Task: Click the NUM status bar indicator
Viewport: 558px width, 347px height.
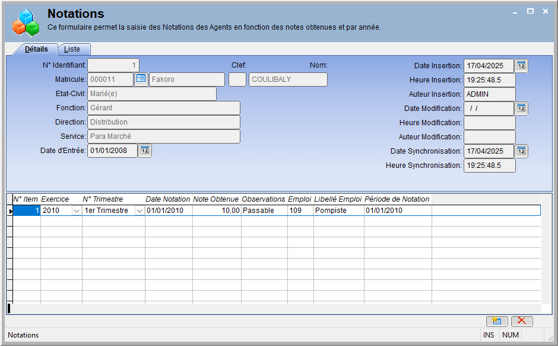Action: [511, 335]
